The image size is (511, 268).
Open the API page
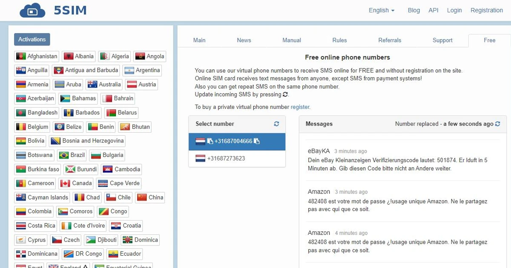tap(433, 10)
